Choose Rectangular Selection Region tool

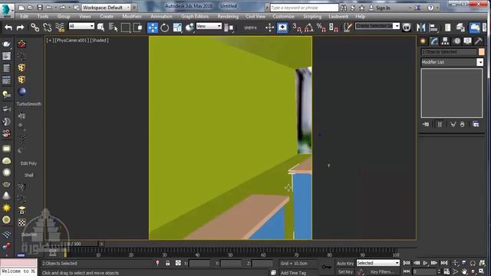126,28
